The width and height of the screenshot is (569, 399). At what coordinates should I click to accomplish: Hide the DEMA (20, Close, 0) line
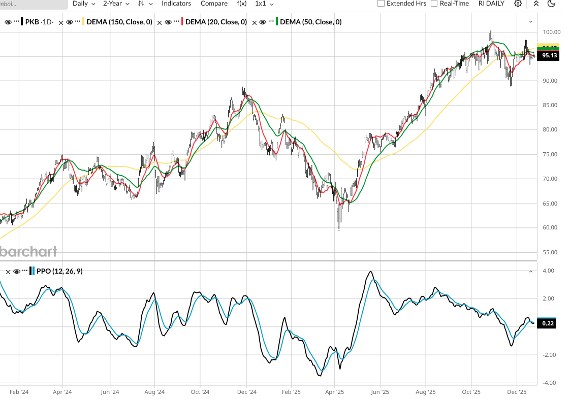click(x=168, y=22)
